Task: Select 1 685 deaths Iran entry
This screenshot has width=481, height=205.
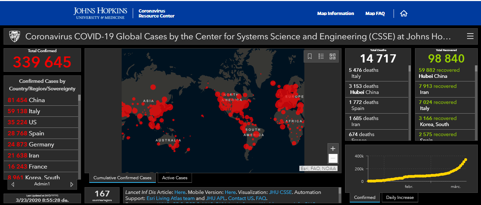Action: pos(377,121)
